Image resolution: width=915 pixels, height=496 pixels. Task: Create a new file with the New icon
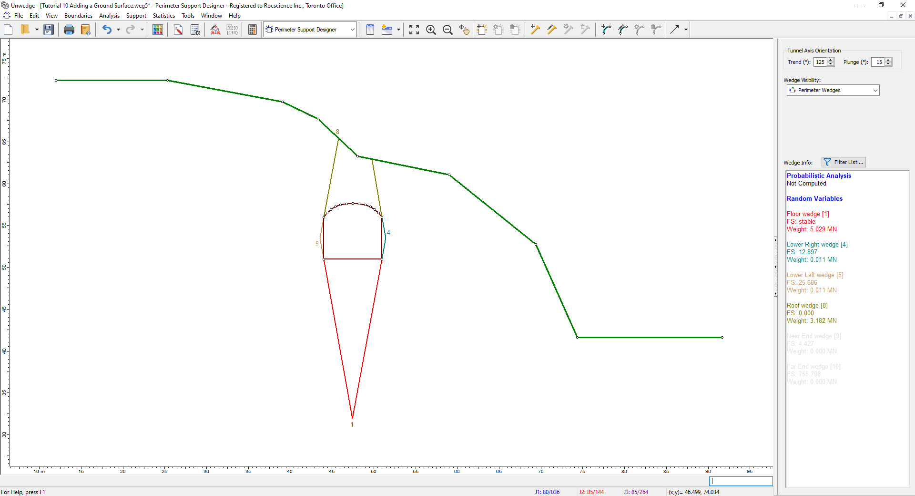click(x=8, y=30)
